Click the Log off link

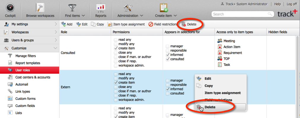[x=292, y=4]
